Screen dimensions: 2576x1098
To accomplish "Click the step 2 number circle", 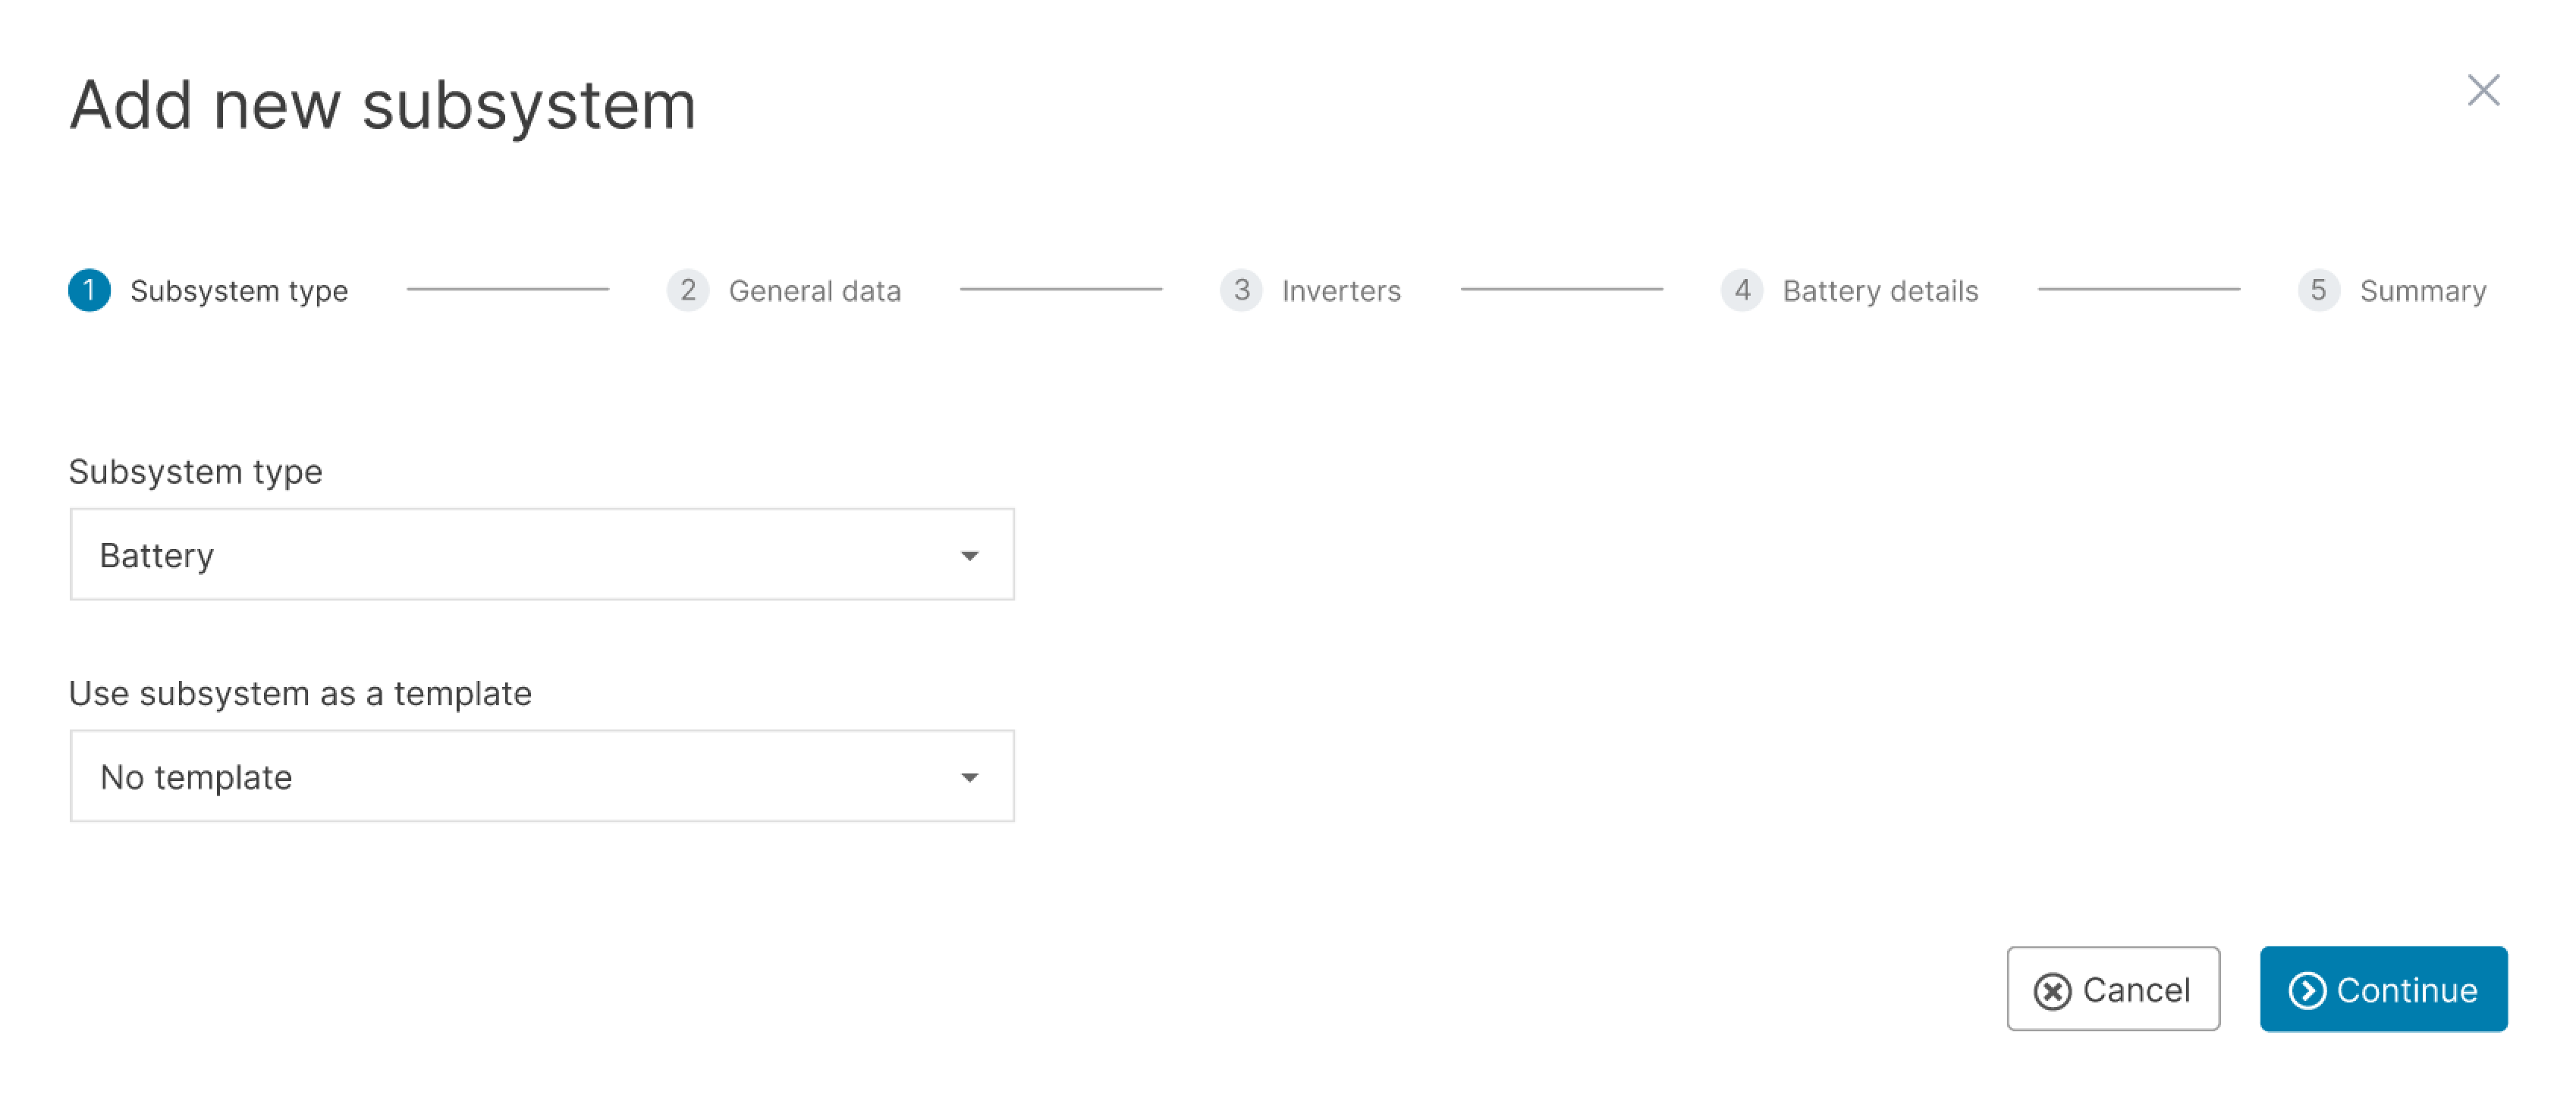I will pyautogui.click(x=688, y=290).
